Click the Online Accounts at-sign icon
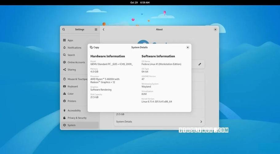This screenshot has width=280, height=154. pyautogui.click(x=64, y=62)
